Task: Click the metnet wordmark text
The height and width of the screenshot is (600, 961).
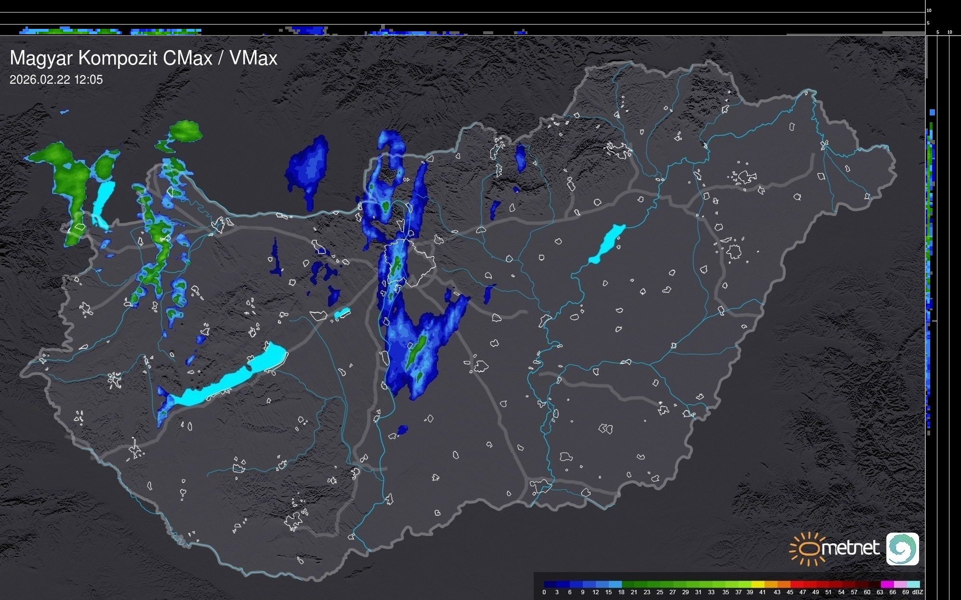Action: coord(851,548)
